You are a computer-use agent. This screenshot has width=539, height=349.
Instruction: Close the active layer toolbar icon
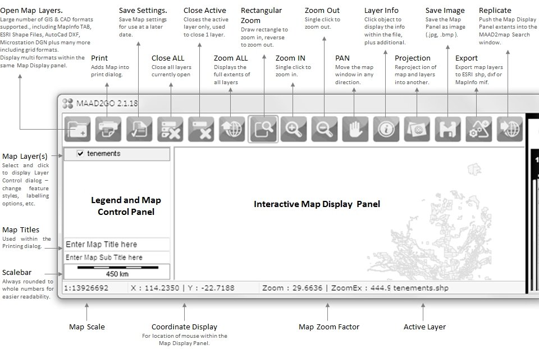pos(201,129)
